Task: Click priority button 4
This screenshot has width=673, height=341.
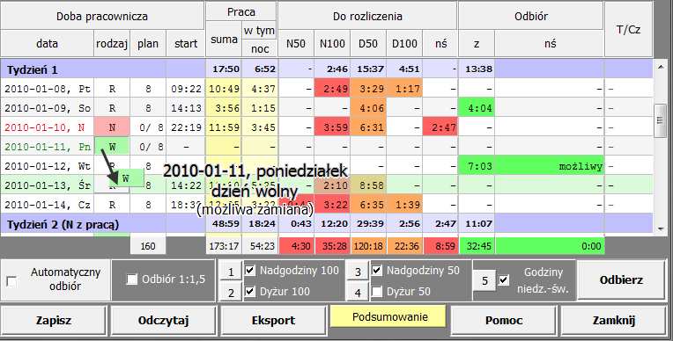Action: click(358, 292)
